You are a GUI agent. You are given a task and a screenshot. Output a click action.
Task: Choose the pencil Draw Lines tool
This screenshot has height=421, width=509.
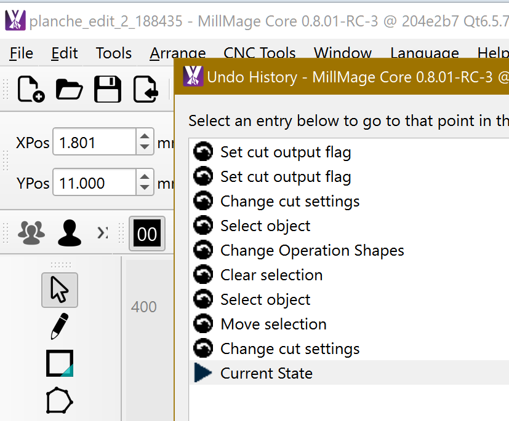click(59, 326)
